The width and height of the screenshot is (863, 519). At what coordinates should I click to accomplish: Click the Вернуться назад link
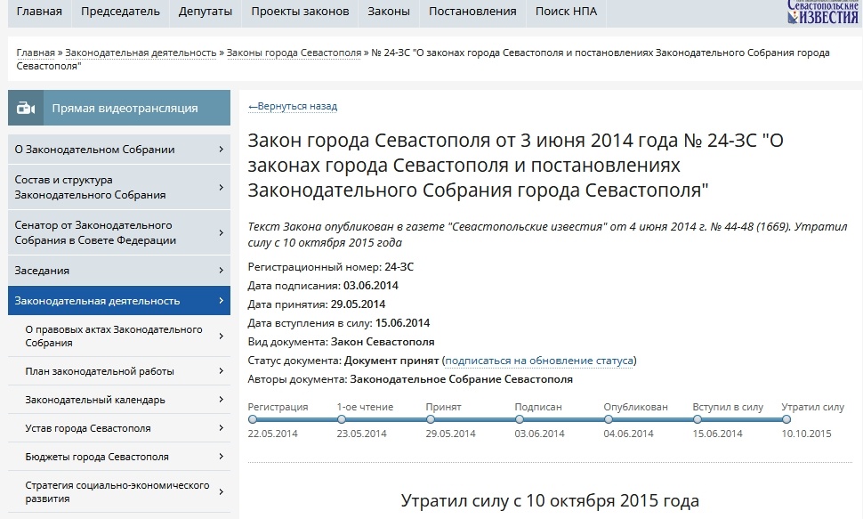click(292, 106)
